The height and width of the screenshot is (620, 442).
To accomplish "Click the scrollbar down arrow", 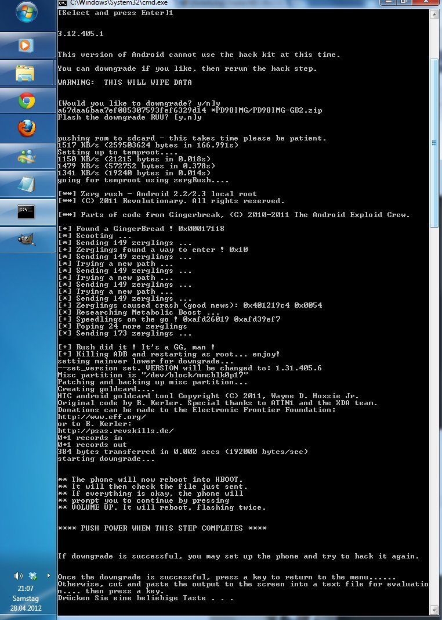I will coord(434,611).
